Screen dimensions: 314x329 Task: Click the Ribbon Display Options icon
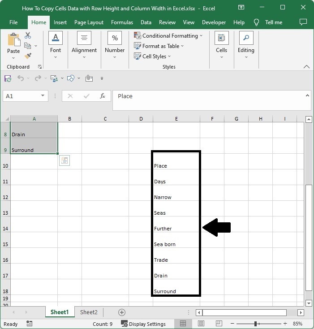[x=241, y=7]
